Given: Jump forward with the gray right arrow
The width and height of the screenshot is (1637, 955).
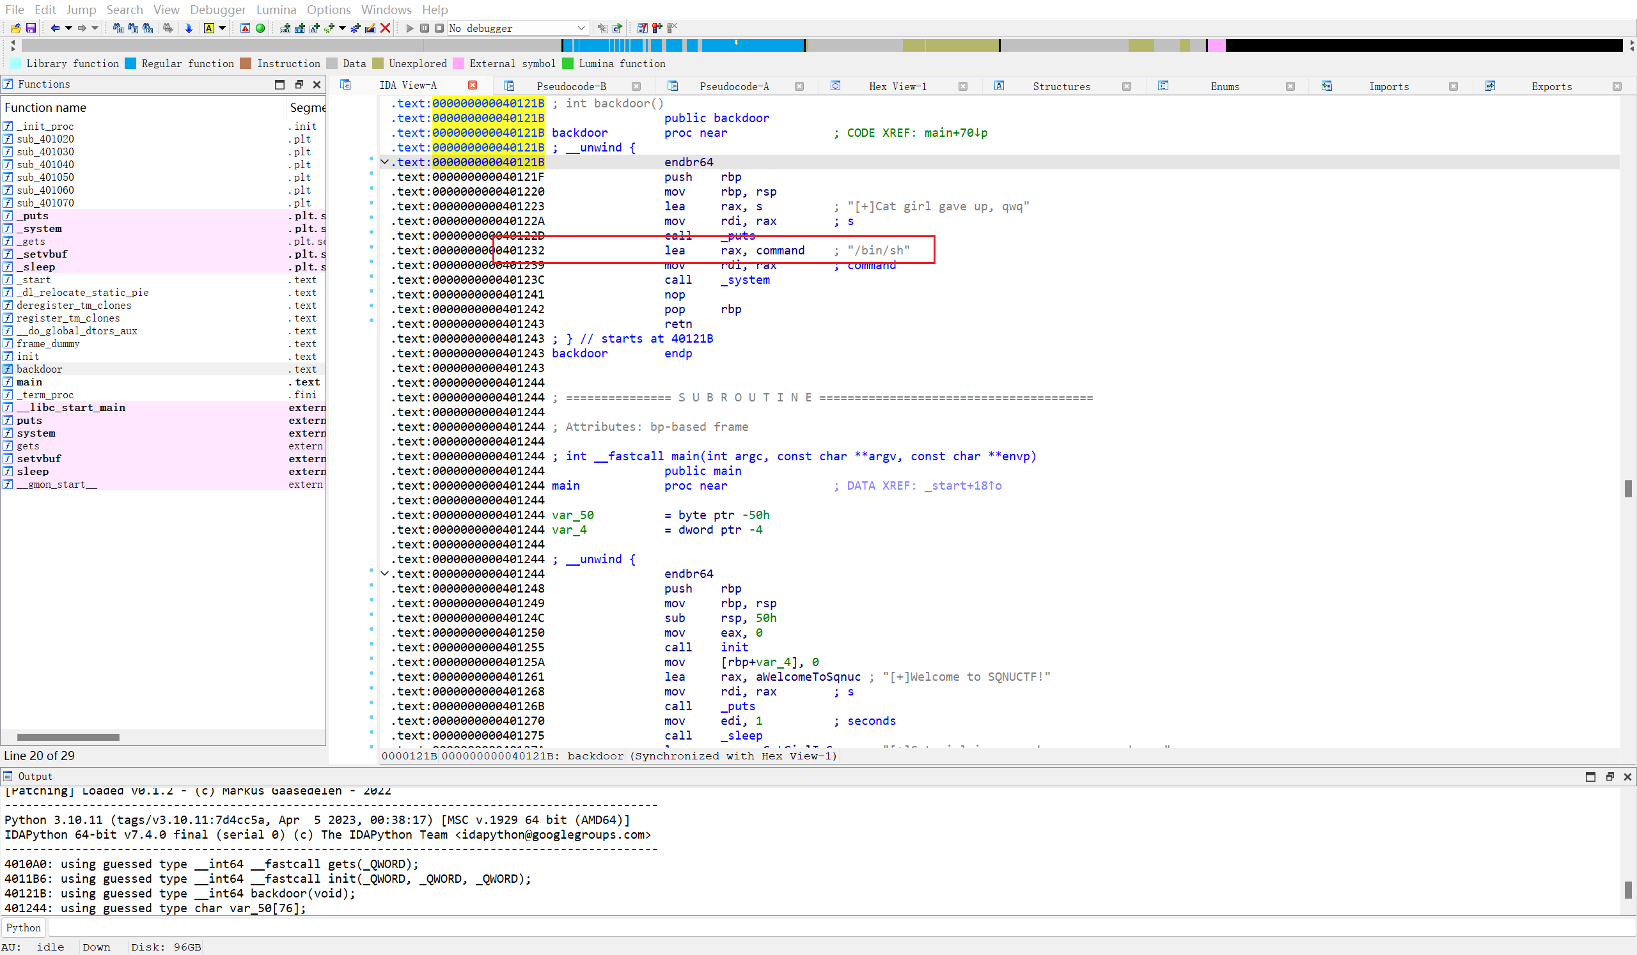Looking at the screenshot, I should 82,28.
